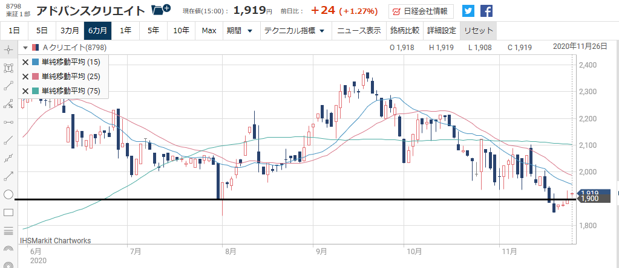
Task: Remove the 25-day simple moving average
Action: click(25, 76)
